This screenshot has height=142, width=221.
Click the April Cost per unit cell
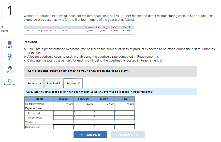(x=124, y=127)
